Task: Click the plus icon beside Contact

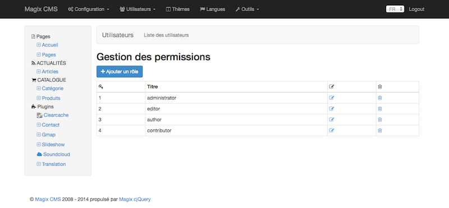Action: tap(39, 124)
